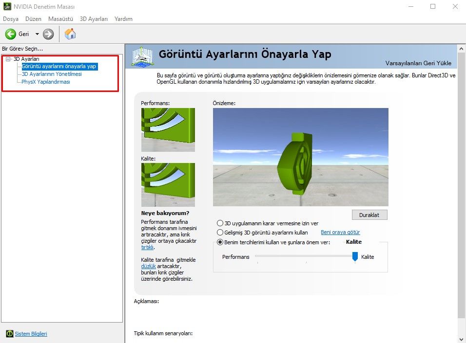
Task: Follow the Beni oraya götür link
Action: tap(340, 233)
